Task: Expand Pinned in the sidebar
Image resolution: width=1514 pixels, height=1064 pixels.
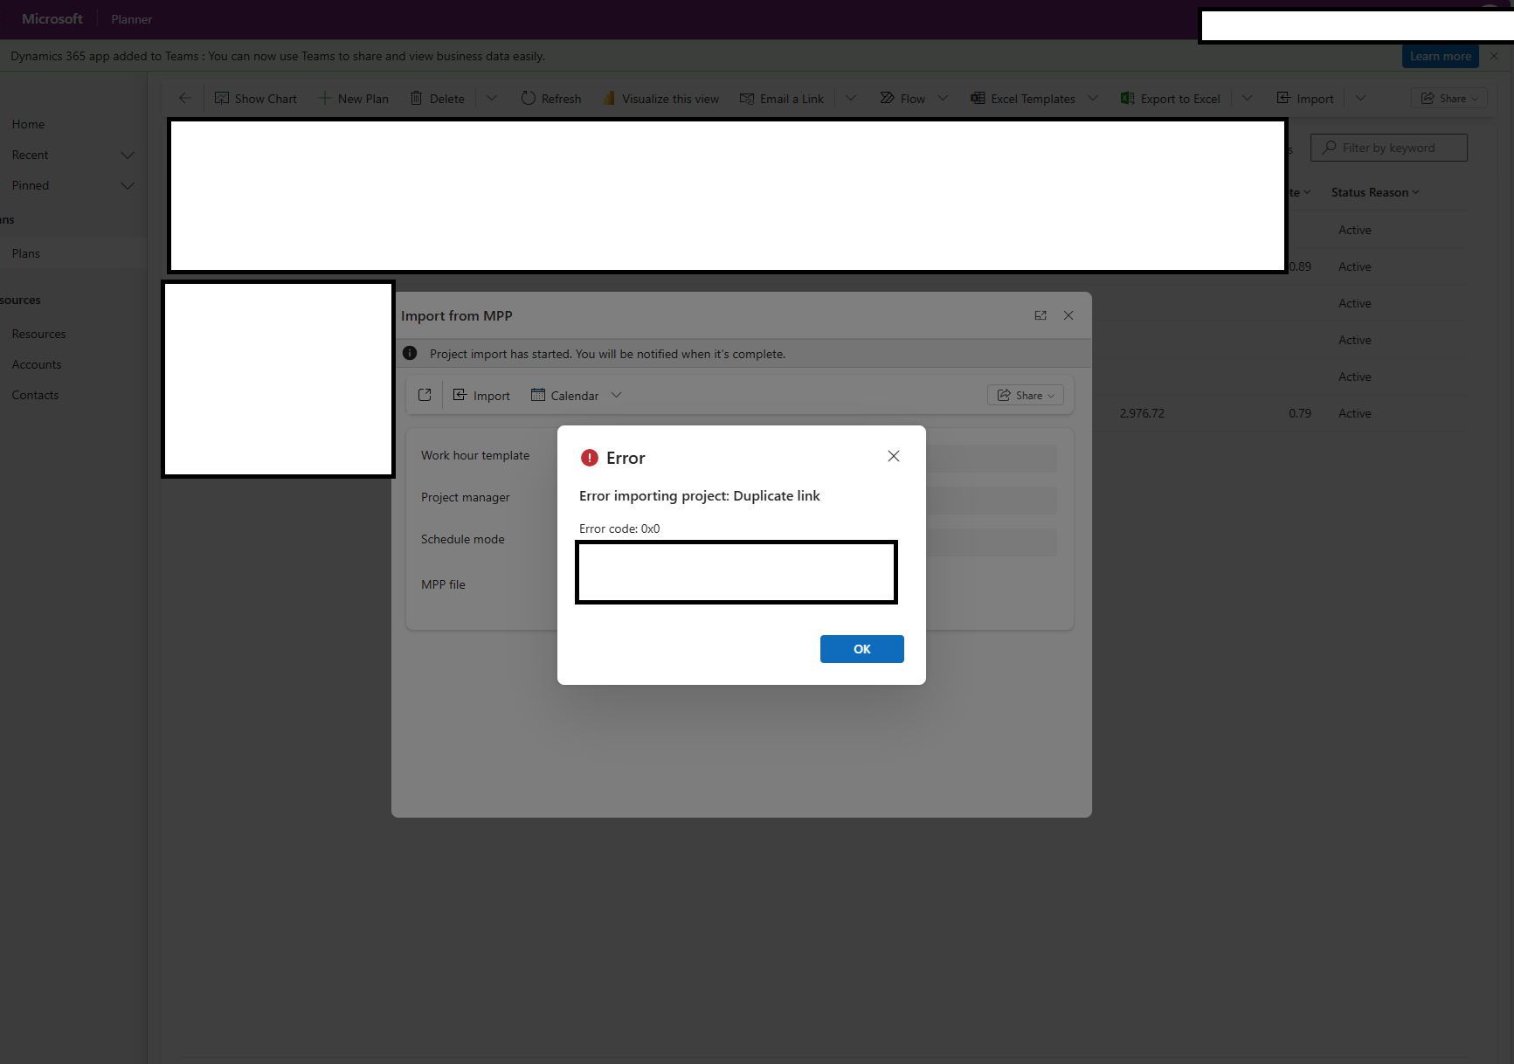Action: (x=128, y=186)
